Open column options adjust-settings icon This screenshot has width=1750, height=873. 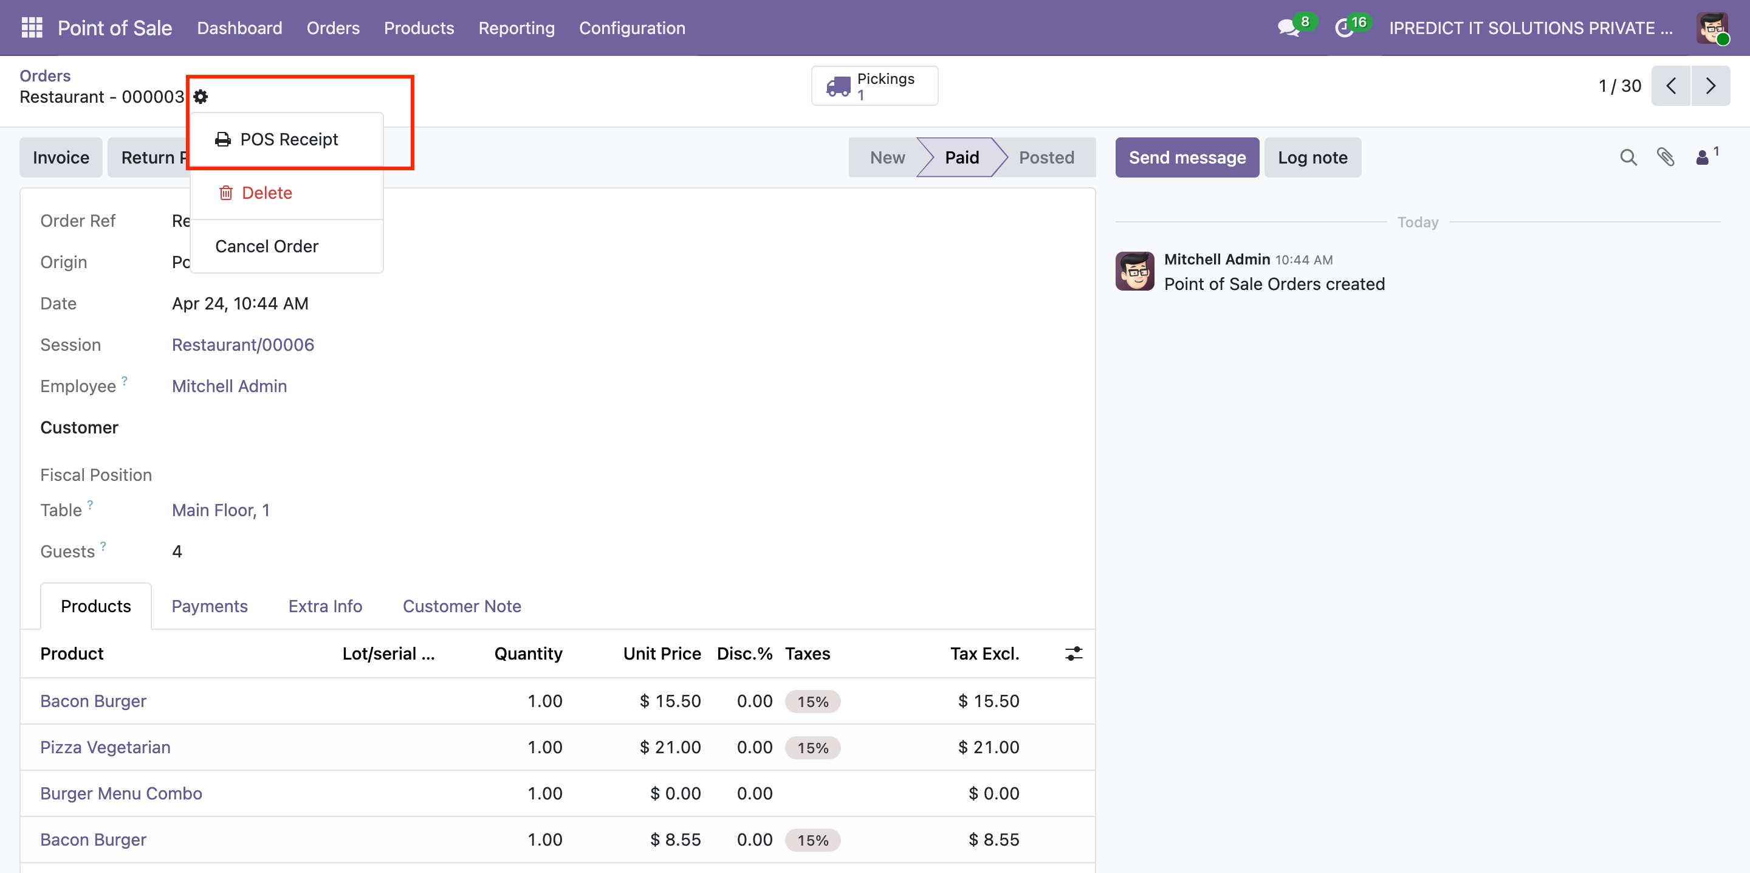coord(1073,654)
